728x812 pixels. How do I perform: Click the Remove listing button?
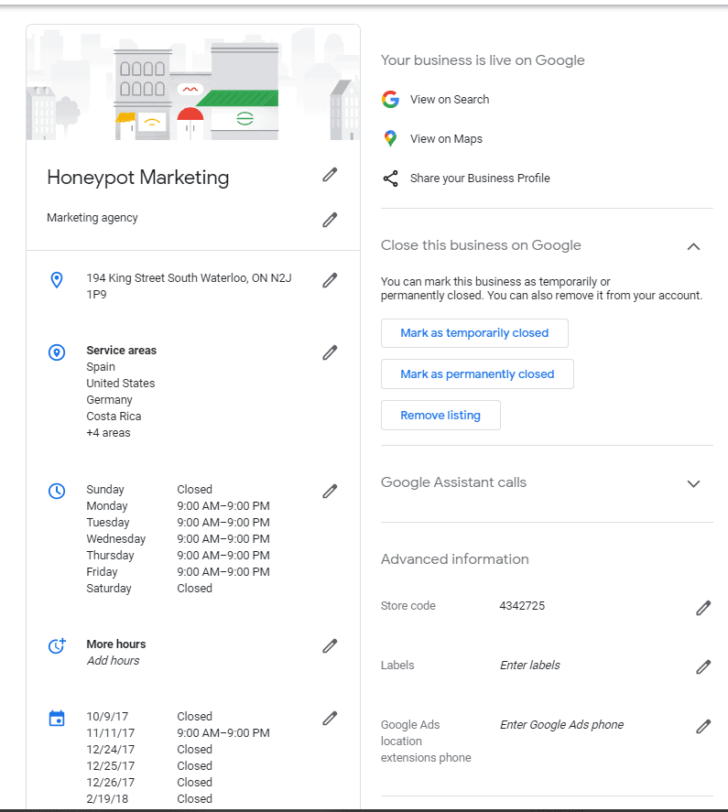point(440,415)
